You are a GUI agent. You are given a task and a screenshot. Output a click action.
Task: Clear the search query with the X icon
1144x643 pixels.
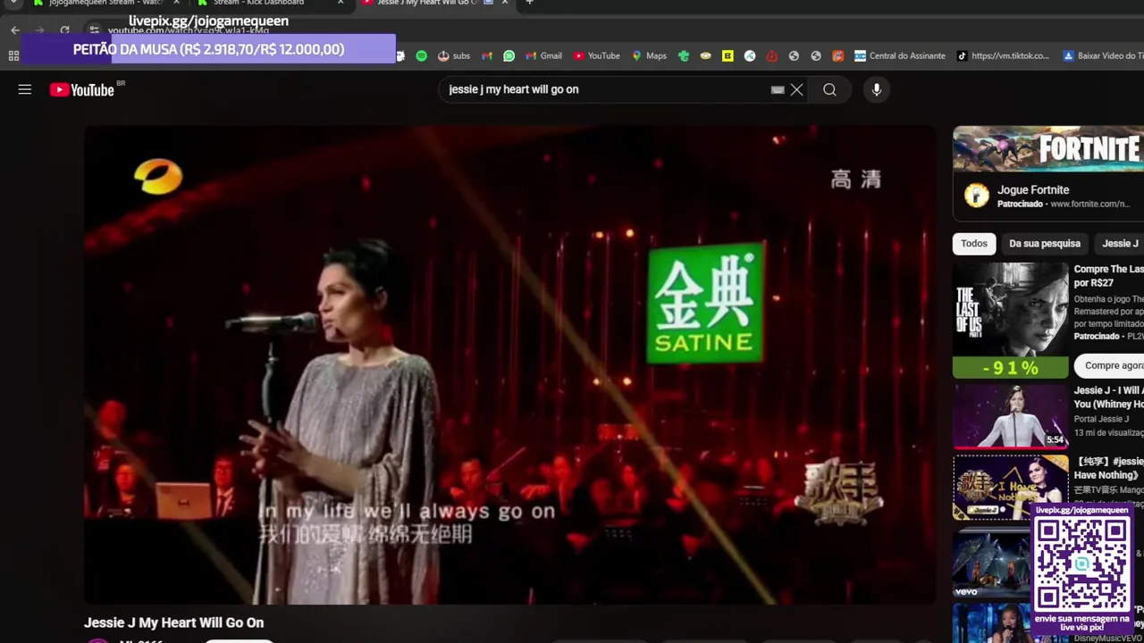pos(796,89)
